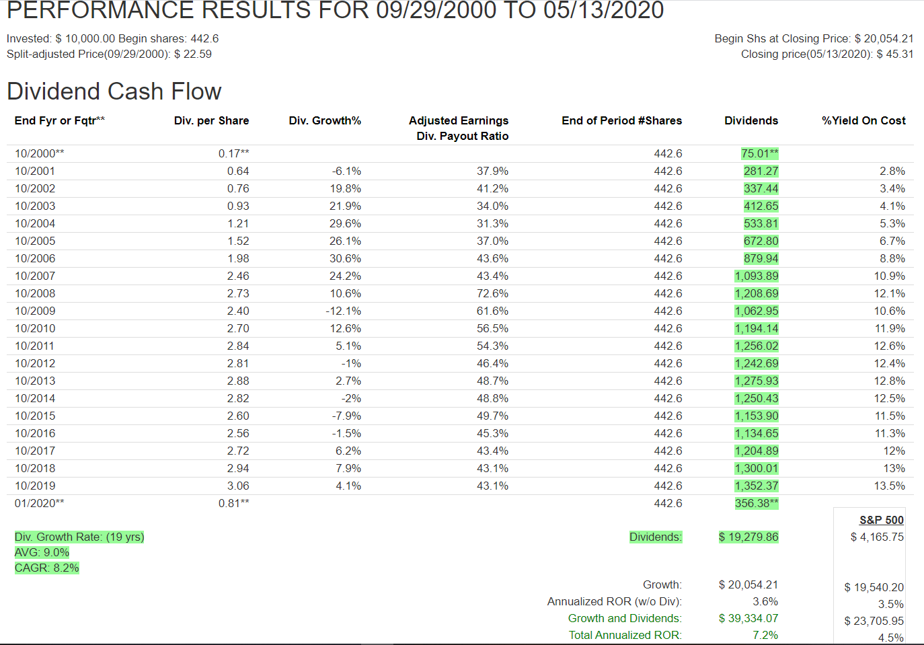Click the 1,194.14 dividends cell

click(757, 328)
